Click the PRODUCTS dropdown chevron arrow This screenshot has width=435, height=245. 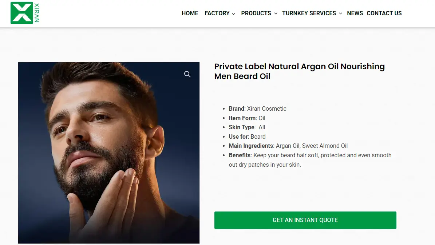click(276, 14)
